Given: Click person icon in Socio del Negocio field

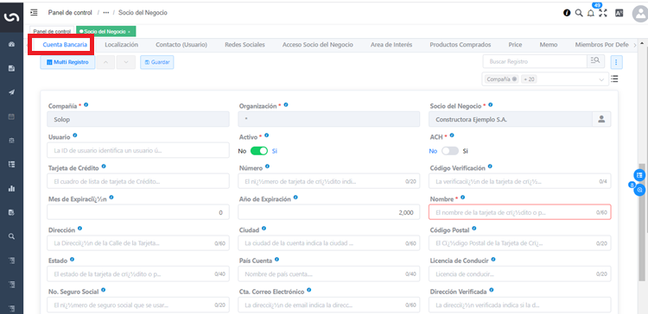Looking at the screenshot, I should coord(601,119).
